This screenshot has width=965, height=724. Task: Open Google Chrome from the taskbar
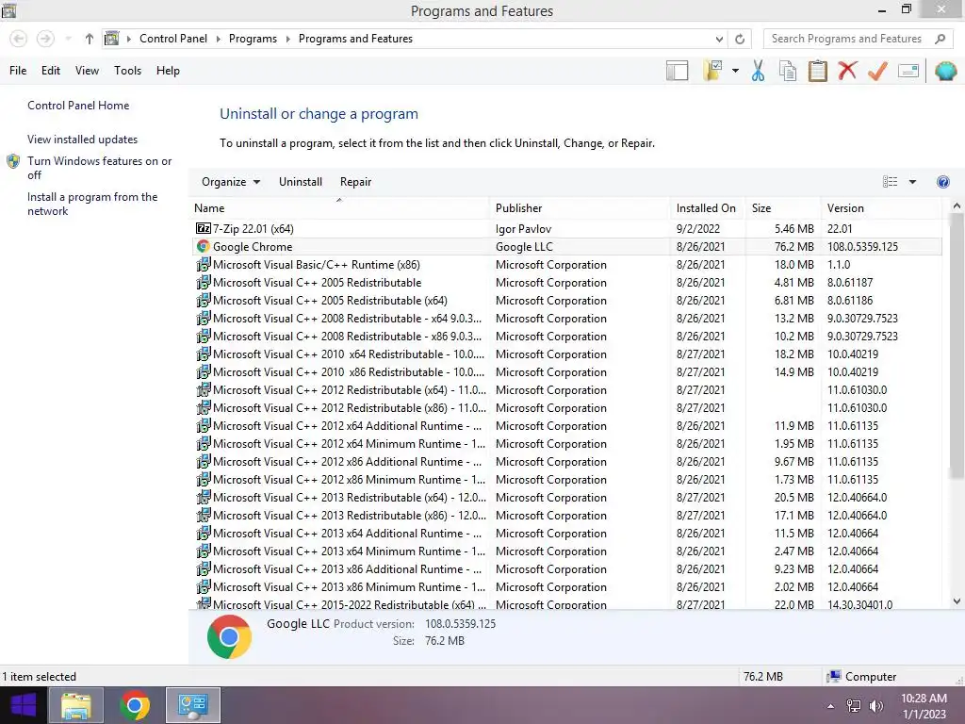135,705
